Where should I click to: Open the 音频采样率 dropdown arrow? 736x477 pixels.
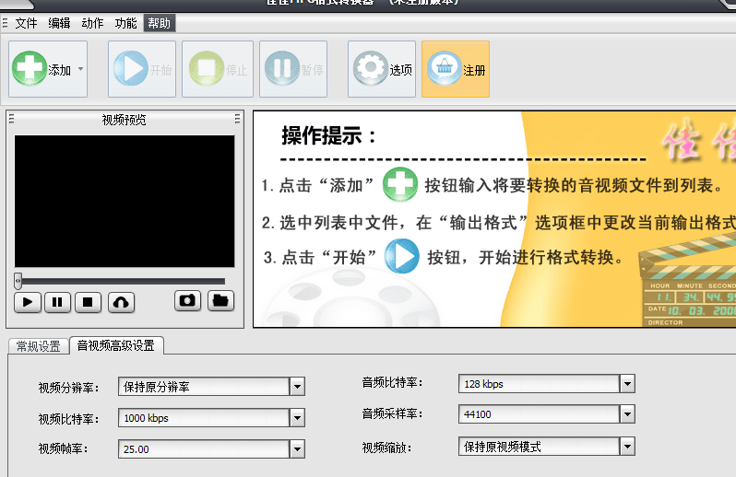click(627, 414)
